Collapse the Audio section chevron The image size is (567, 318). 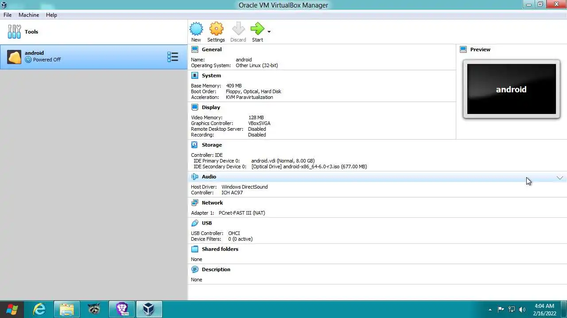(560, 178)
